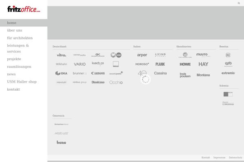Open the raumlösungen menu item
244x162 pixels.
19,67
